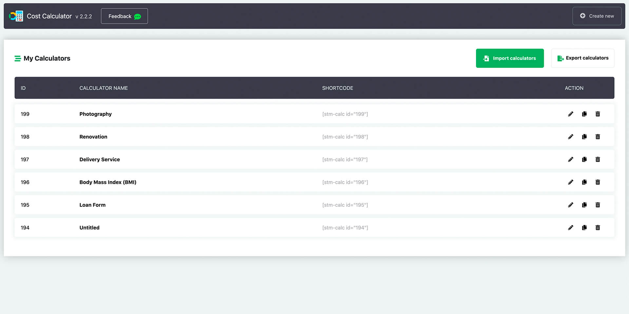Duplicate the Photography calculator
This screenshot has width=629, height=314.
(x=584, y=114)
